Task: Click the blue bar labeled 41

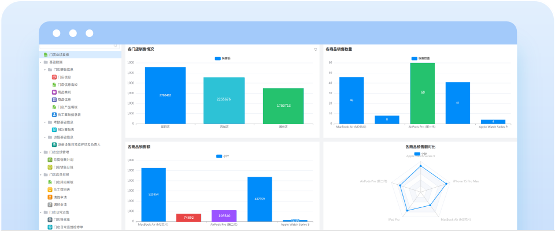Action: click(x=458, y=103)
